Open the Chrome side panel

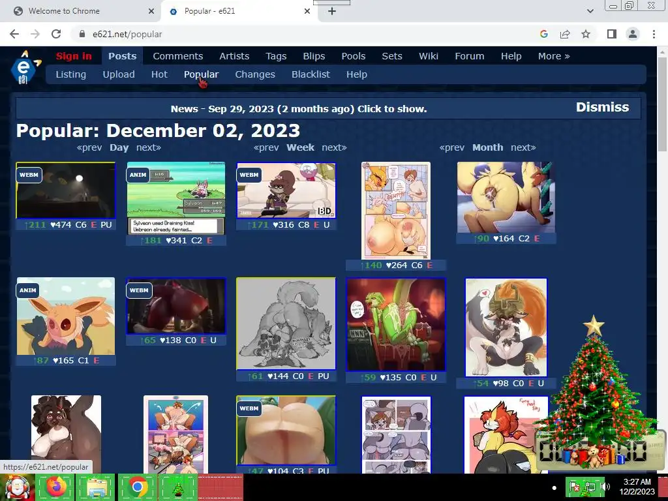[x=612, y=34]
